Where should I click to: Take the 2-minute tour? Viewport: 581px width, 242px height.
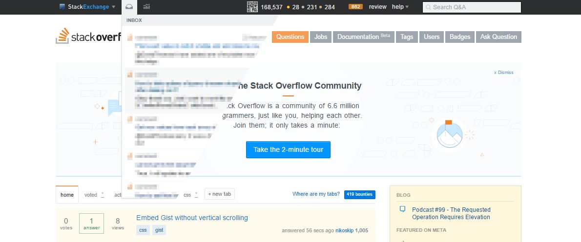pos(288,149)
